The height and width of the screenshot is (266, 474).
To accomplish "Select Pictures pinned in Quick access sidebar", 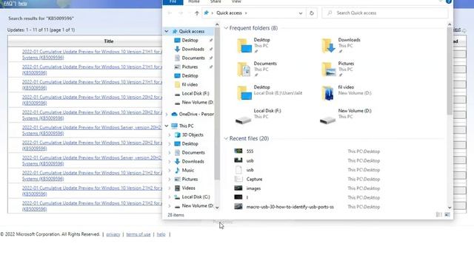I will (190, 67).
